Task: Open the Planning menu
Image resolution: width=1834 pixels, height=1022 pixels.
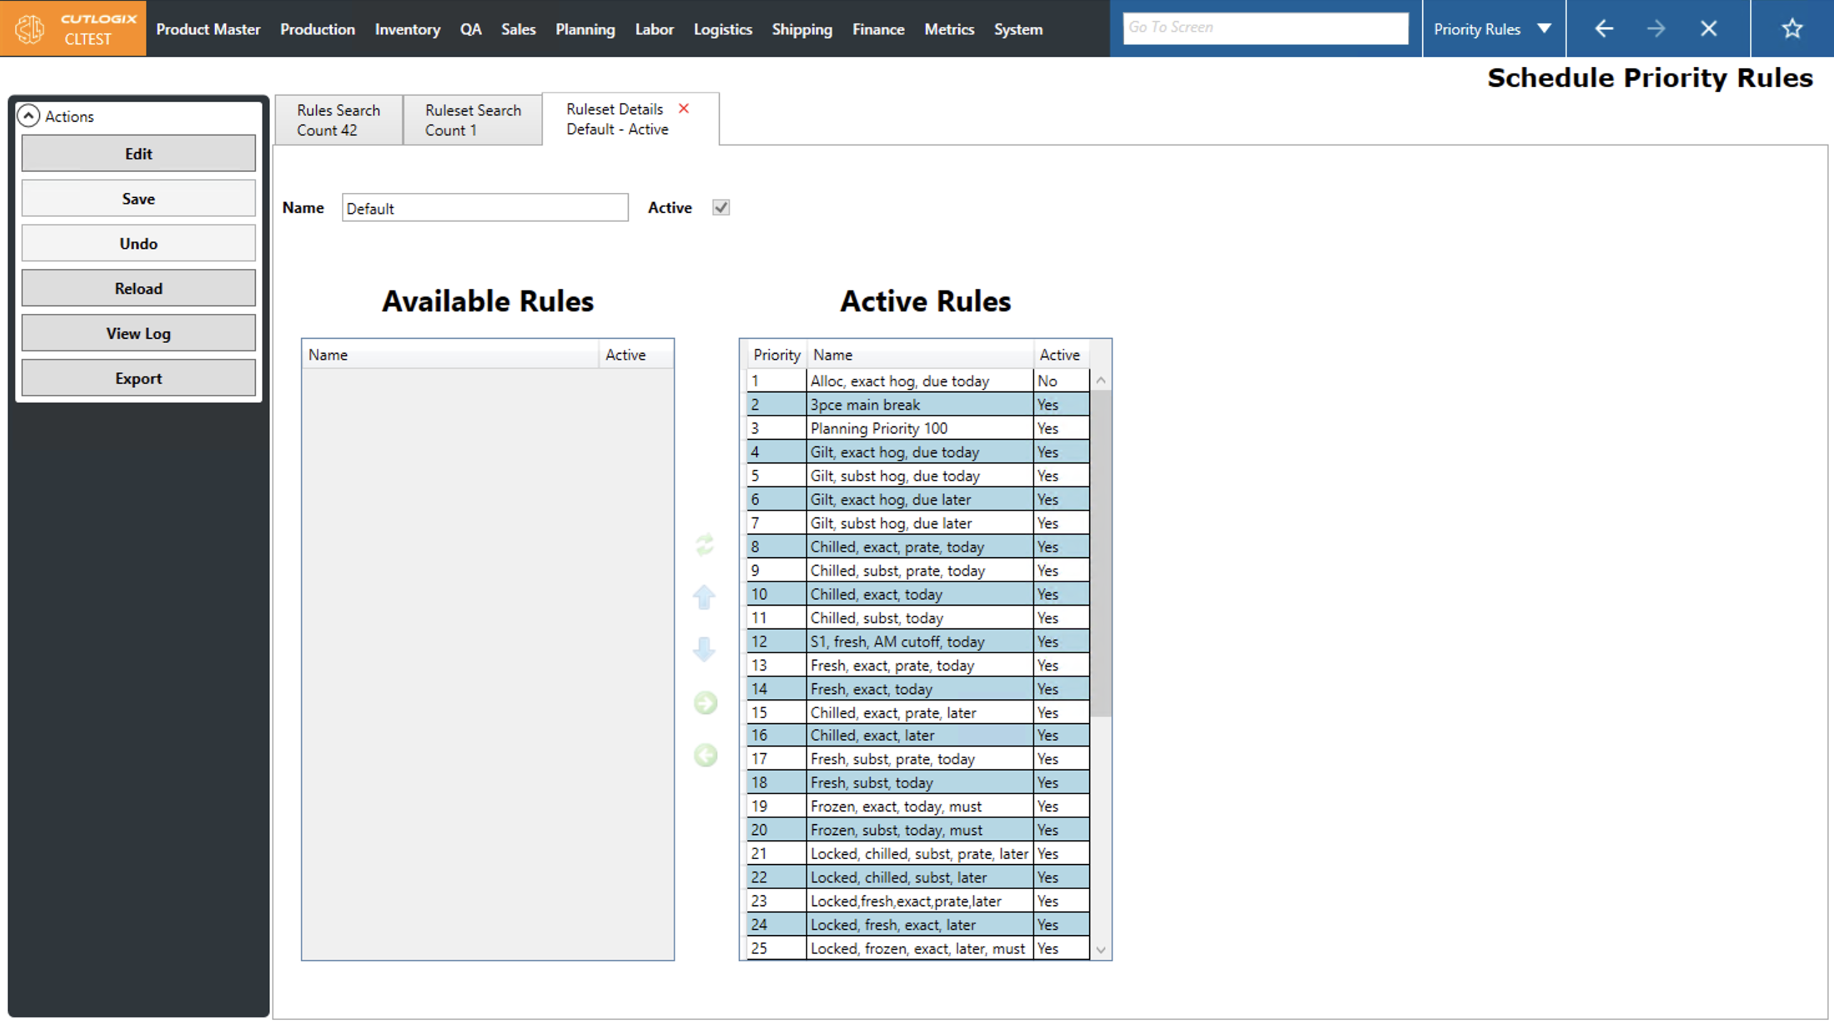Action: coord(585,29)
